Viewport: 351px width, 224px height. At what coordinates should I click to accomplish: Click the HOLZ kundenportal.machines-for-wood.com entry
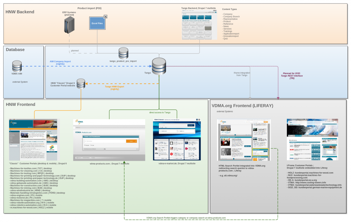(310, 173)
